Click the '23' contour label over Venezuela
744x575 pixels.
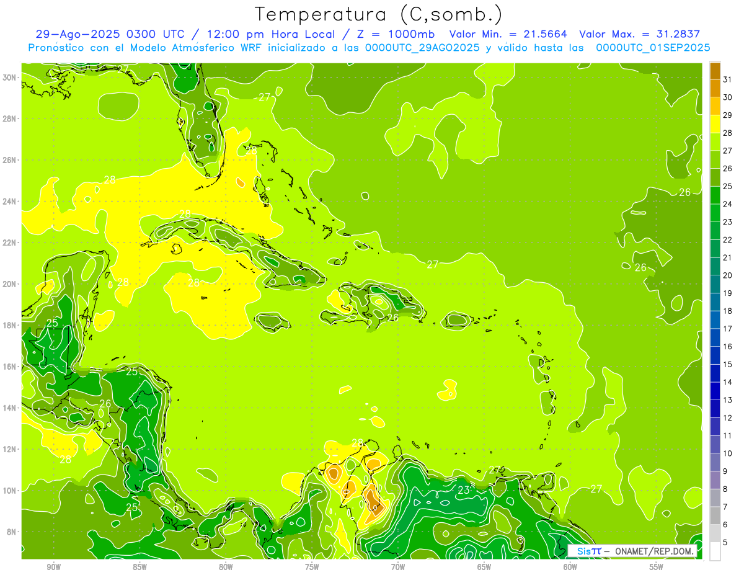(463, 490)
